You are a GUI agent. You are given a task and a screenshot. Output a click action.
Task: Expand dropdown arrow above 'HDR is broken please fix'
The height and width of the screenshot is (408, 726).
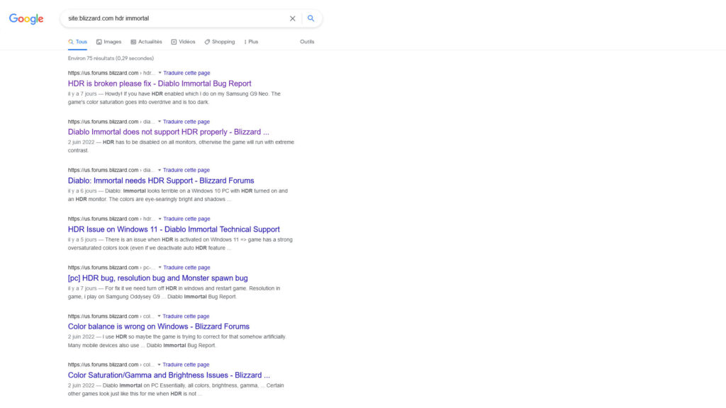pyautogui.click(x=160, y=73)
